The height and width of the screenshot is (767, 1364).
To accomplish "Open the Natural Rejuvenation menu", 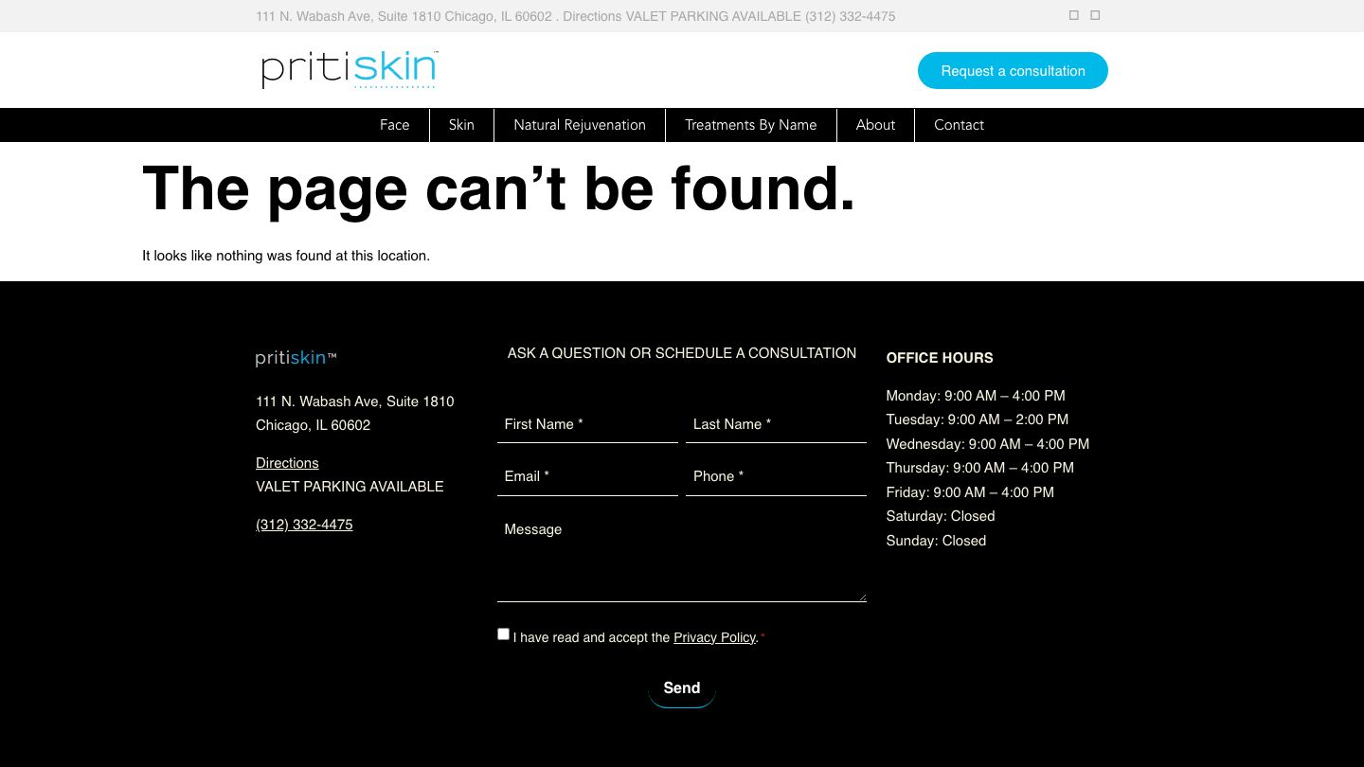I will [x=579, y=124].
